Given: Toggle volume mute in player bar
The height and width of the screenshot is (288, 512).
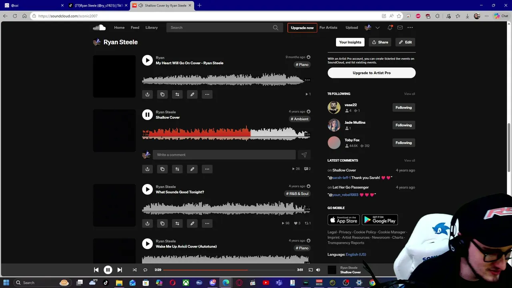Looking at the screenshot, I should pos(318,270).
